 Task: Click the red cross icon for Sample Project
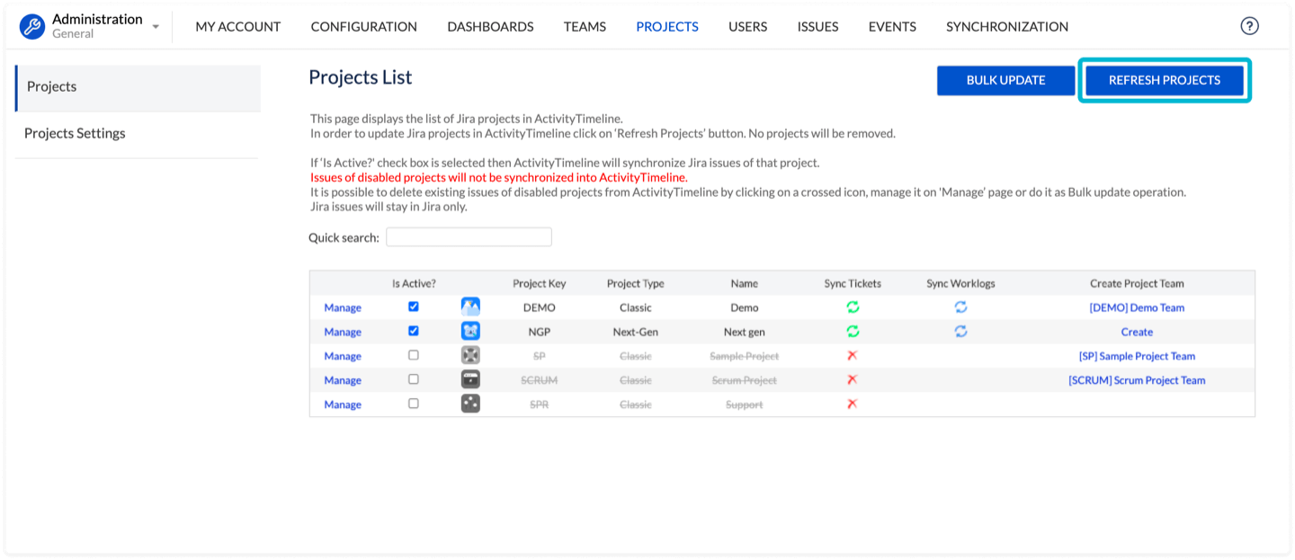pyautogui.click(x=853, y=356)
